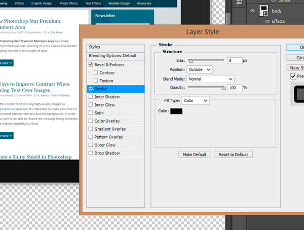Toggle Effects visibility eye on body layer
This screenshot has height=230, width=304.
[267, 21]
